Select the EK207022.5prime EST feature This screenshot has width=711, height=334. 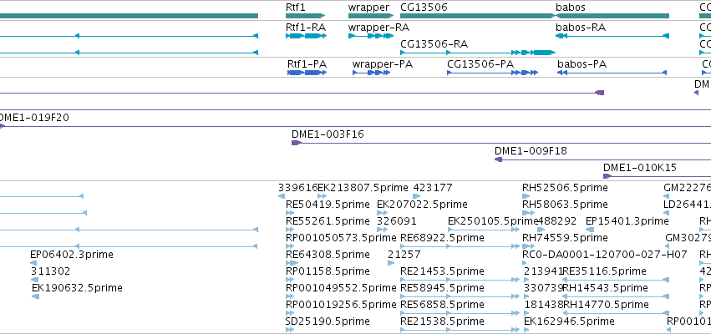click(x=383, y=213)
